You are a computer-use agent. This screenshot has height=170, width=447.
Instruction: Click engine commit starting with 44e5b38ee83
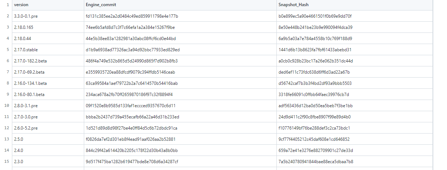pos(131,39)
